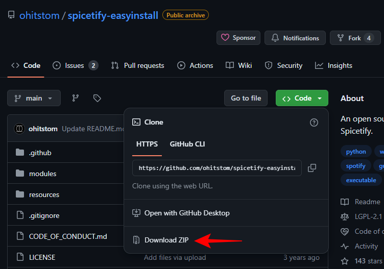Open the Notifications bell button
Image resolution: width=384 pixels, height=269 pixels.
[295, 38]
